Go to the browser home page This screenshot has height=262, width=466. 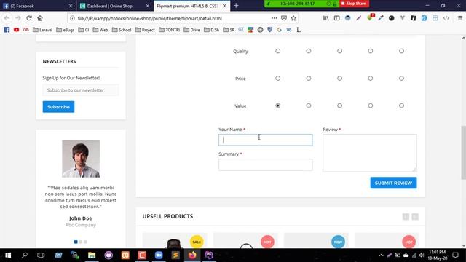point(40,18)
